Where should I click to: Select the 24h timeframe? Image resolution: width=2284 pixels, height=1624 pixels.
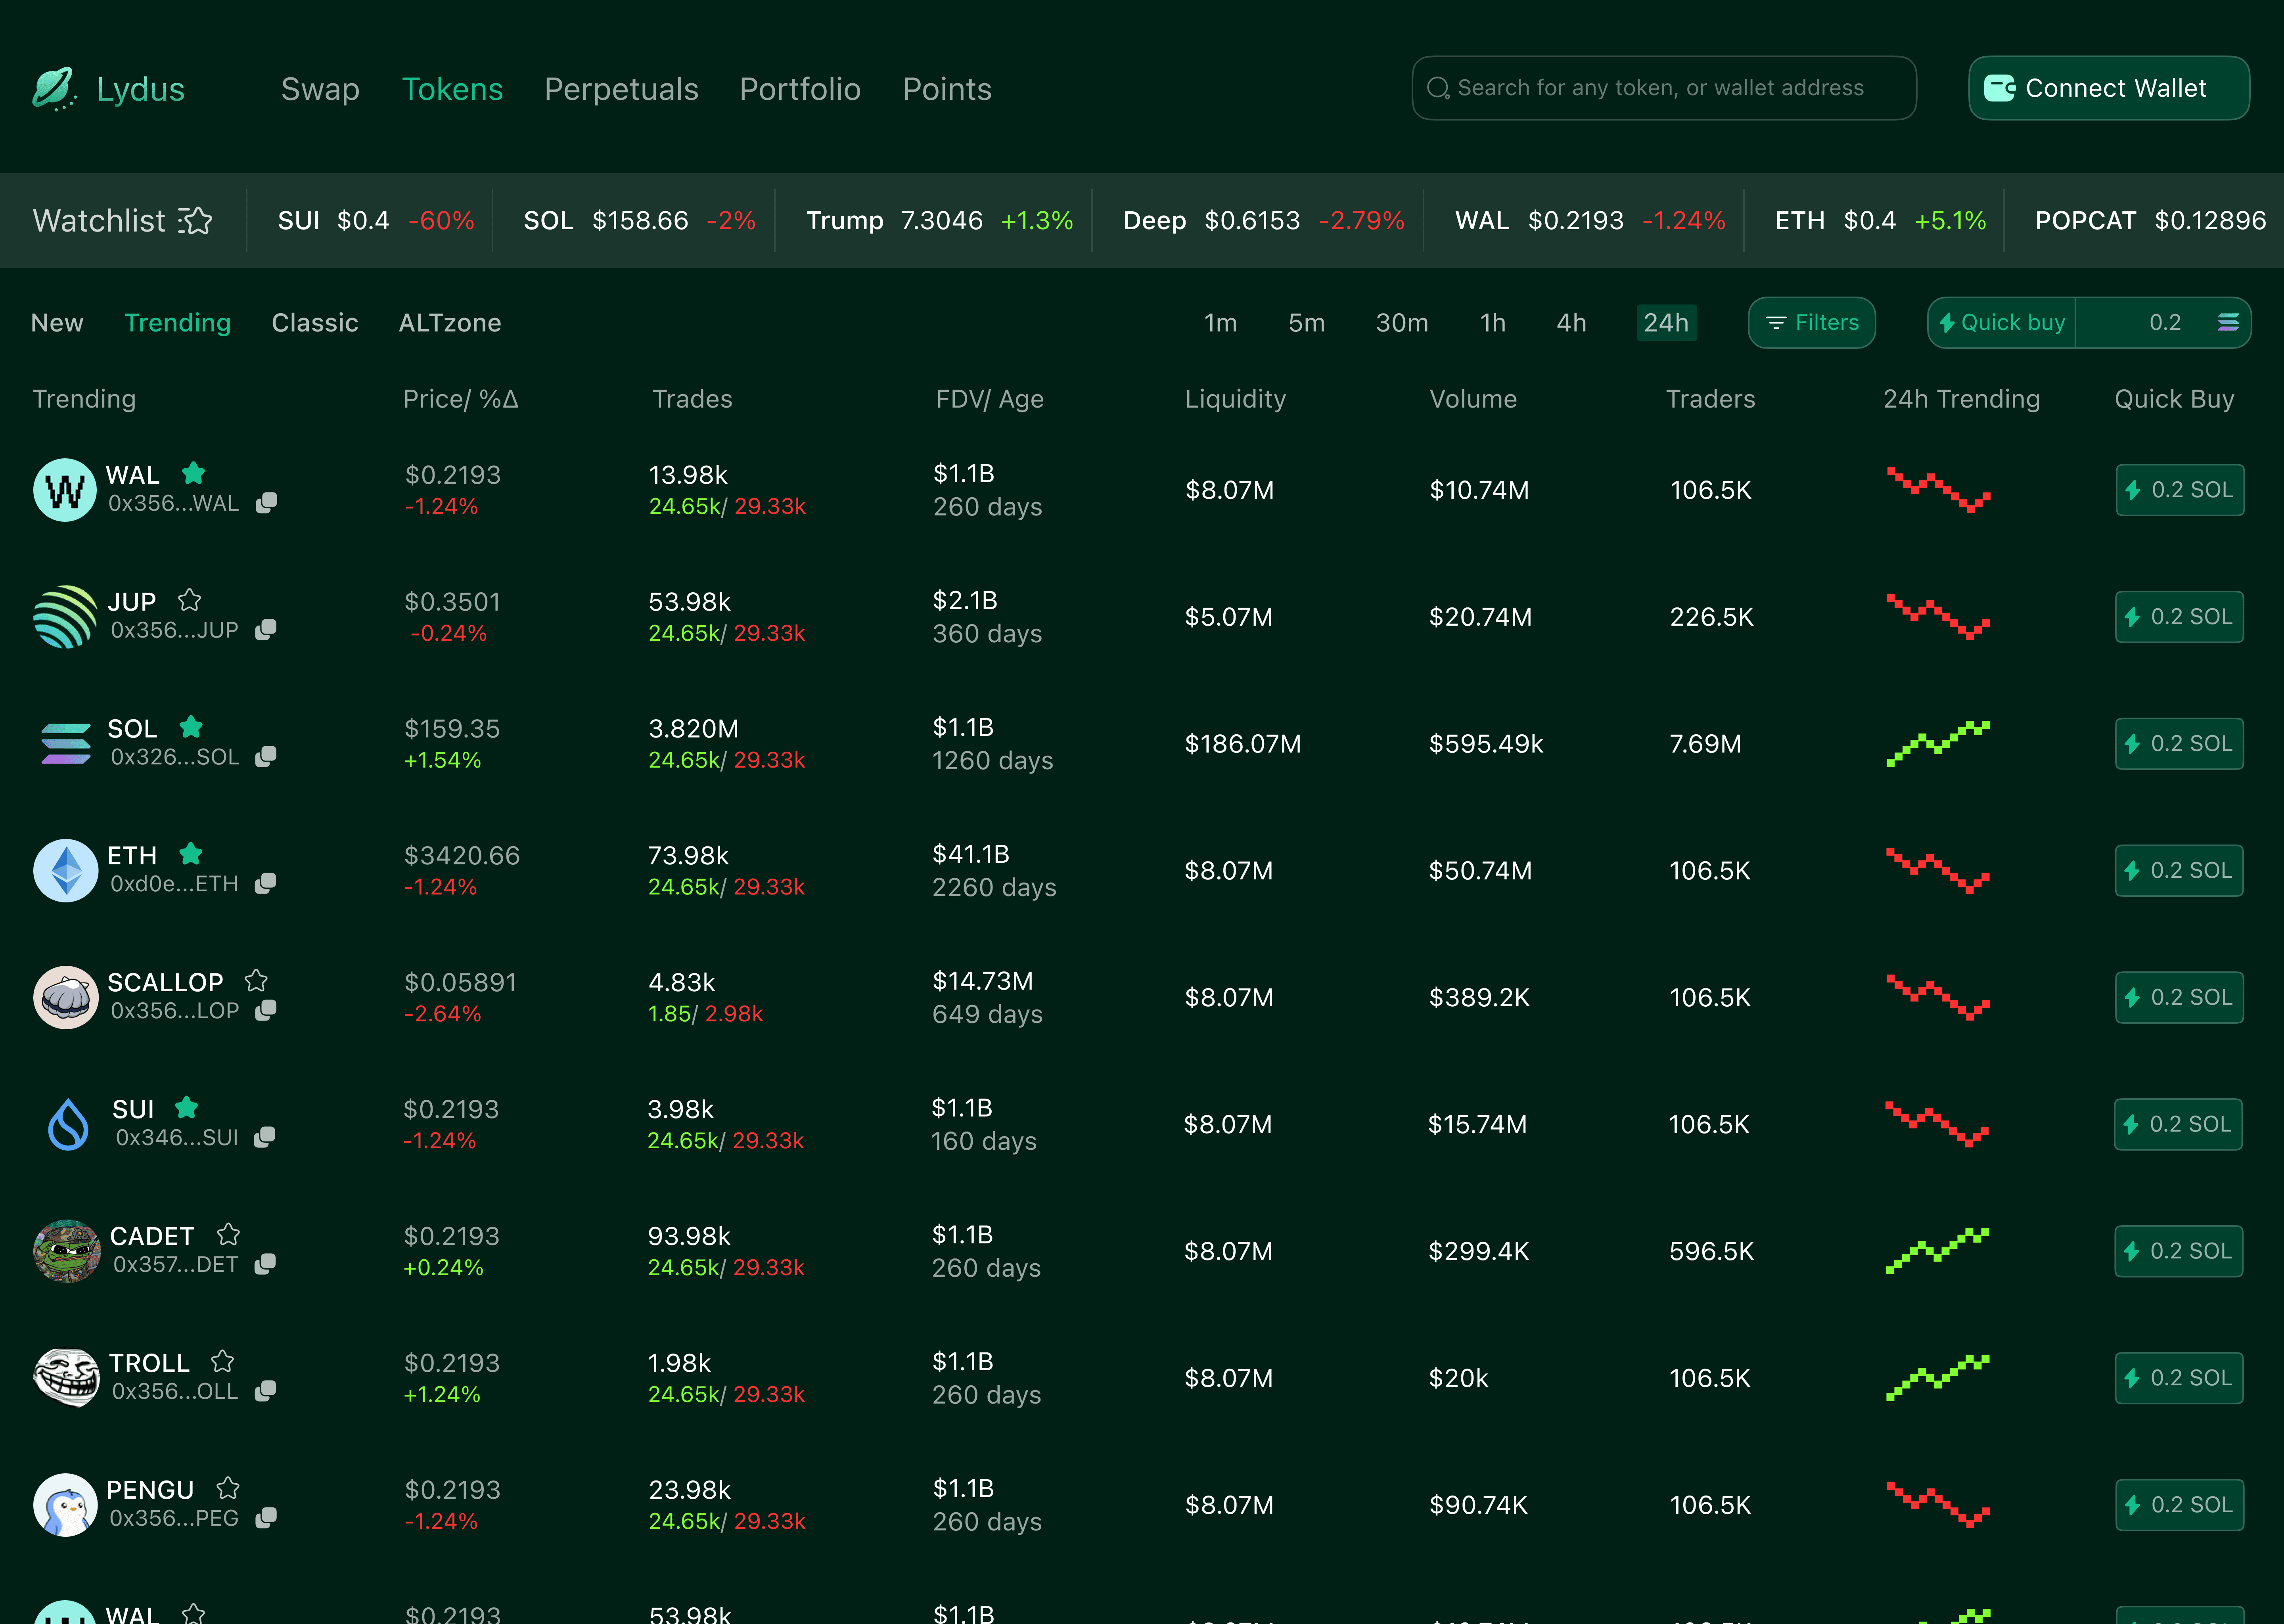pos(1665,322)
